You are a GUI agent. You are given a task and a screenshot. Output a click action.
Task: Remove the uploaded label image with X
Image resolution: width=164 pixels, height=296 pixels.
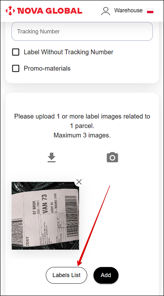point(79,182)
